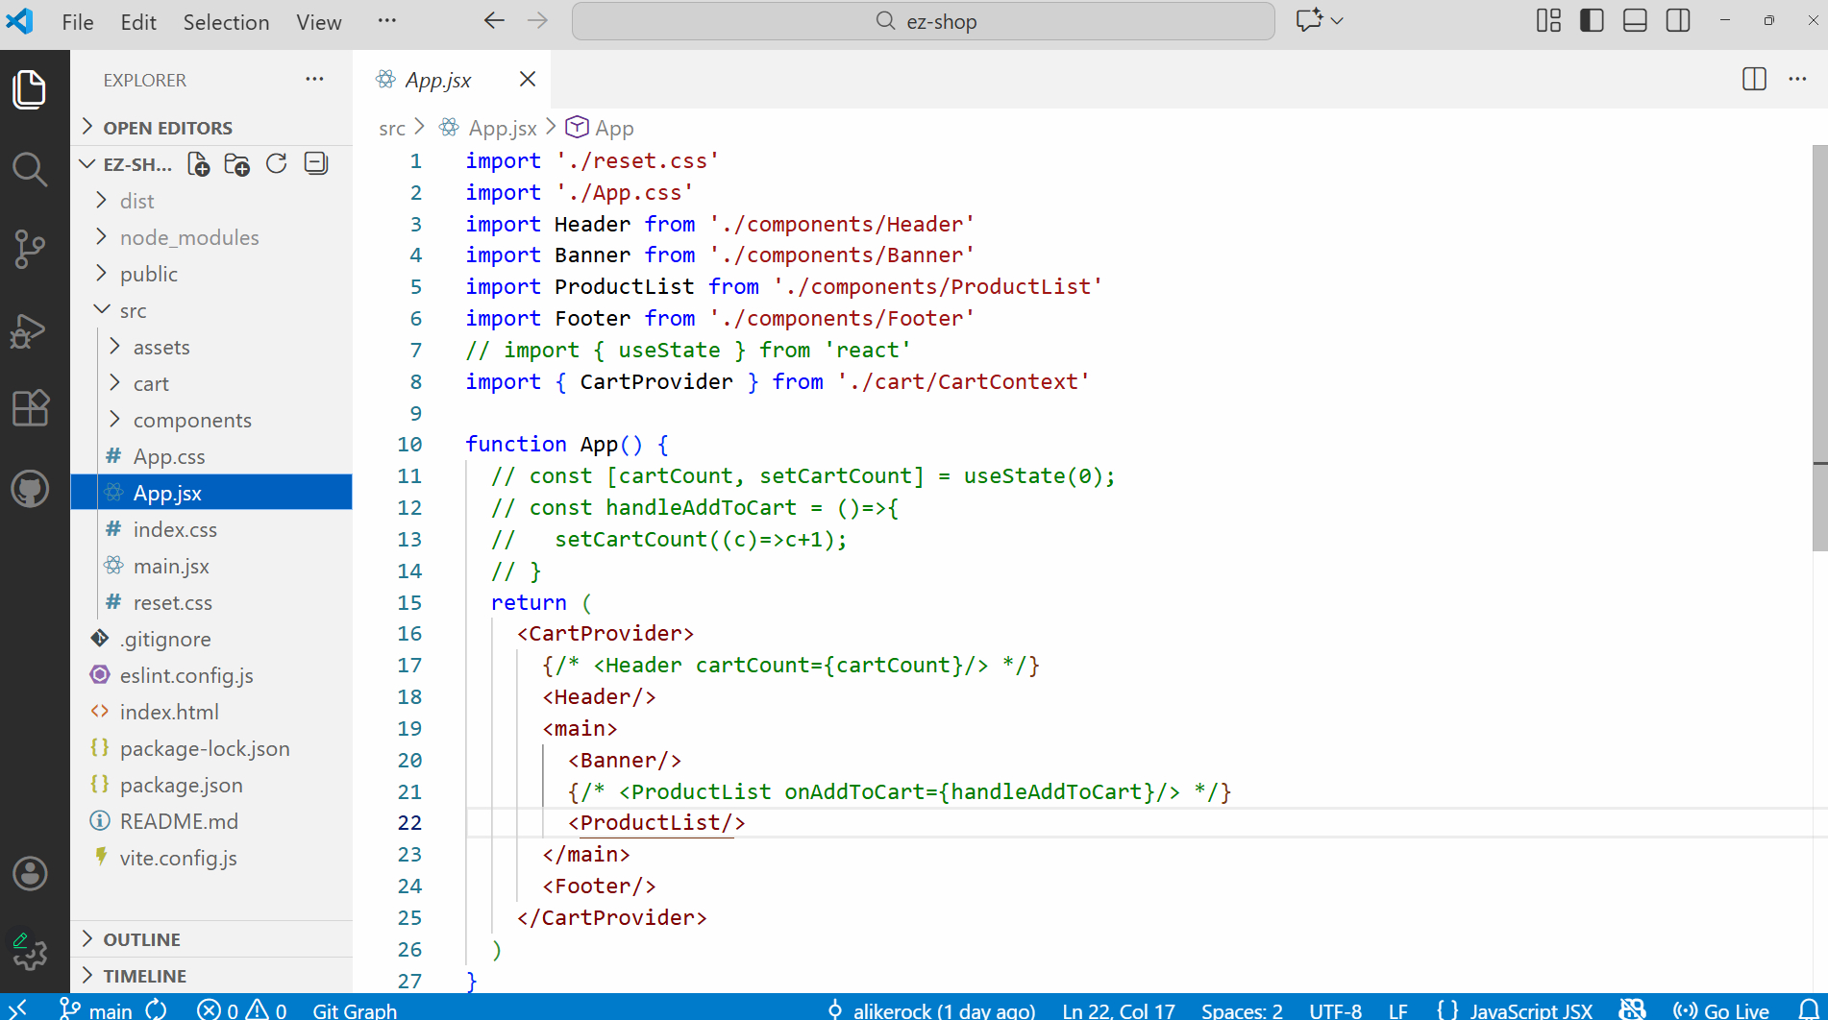This screenshot has height=1020, width=1828.
Task: Toggle the bottom panel visibility
Action: click(1634, 20)
